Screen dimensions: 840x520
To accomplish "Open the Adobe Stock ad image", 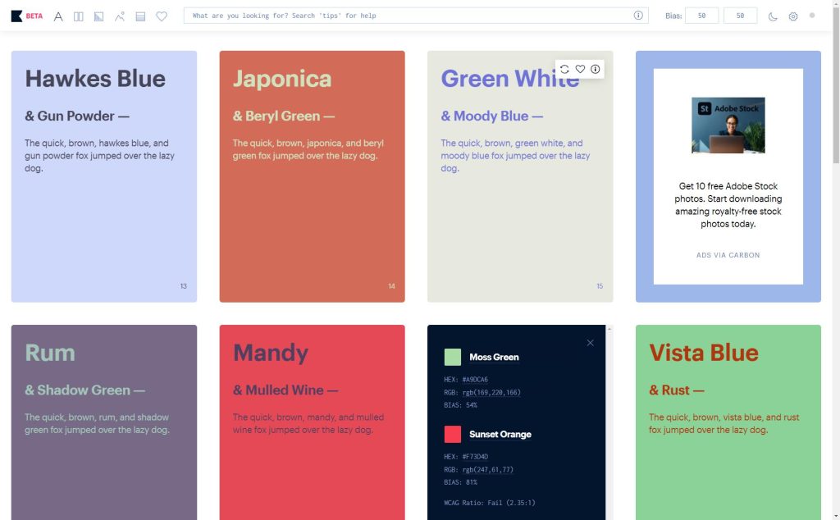I will coord(728,125).
